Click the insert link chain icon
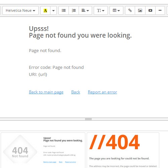This screenshot has height=168, width=168. tap(130, 10)
